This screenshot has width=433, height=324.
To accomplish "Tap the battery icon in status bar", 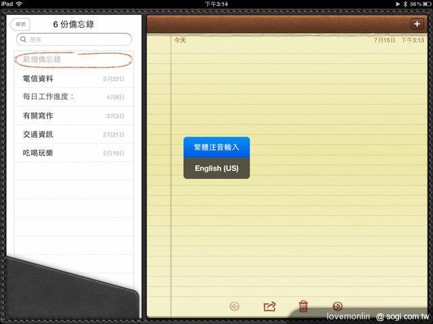I will tap(427, 4).
